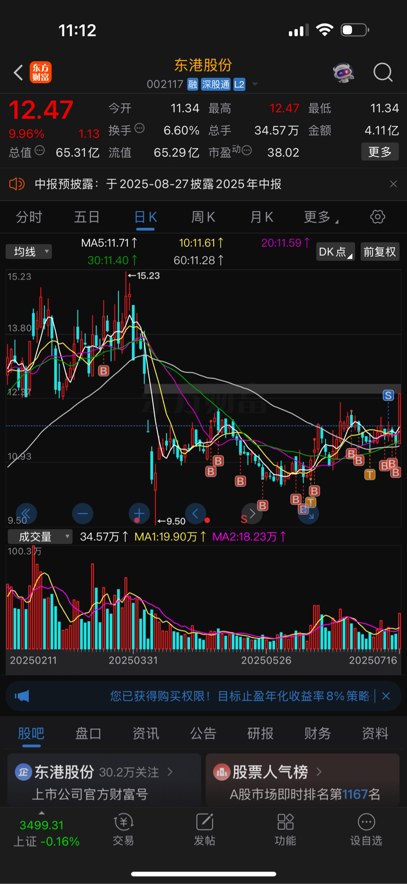The image size is (407, 884).
Task: Select 财务 tab
Action: click(x=317, y=734)
